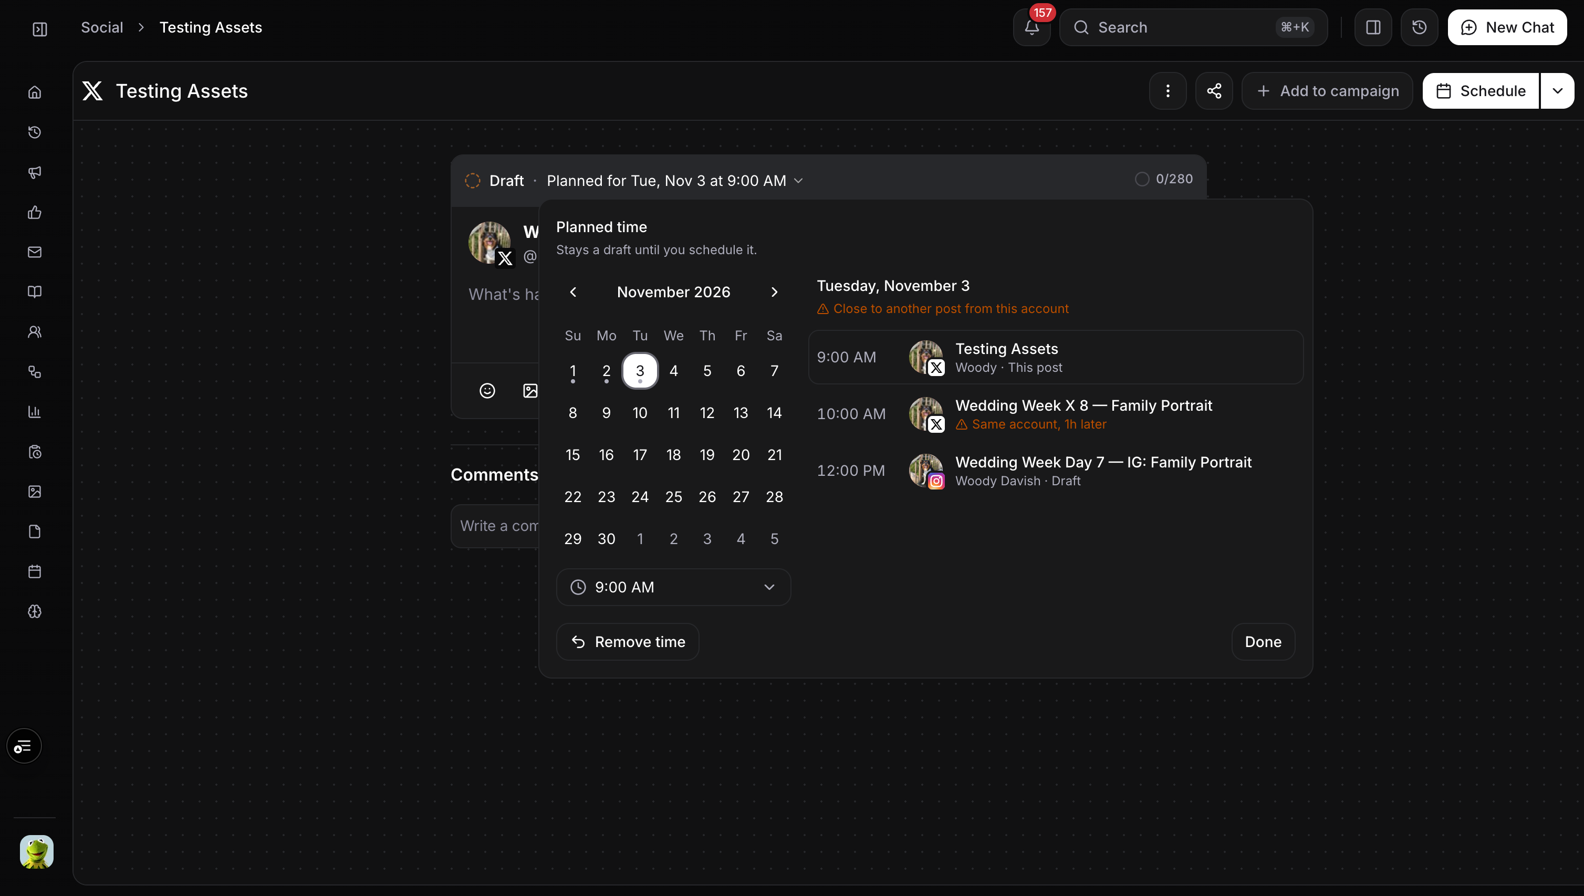Start a New Chat
Screen dimensions: 1584x896
pos(1507,27)
